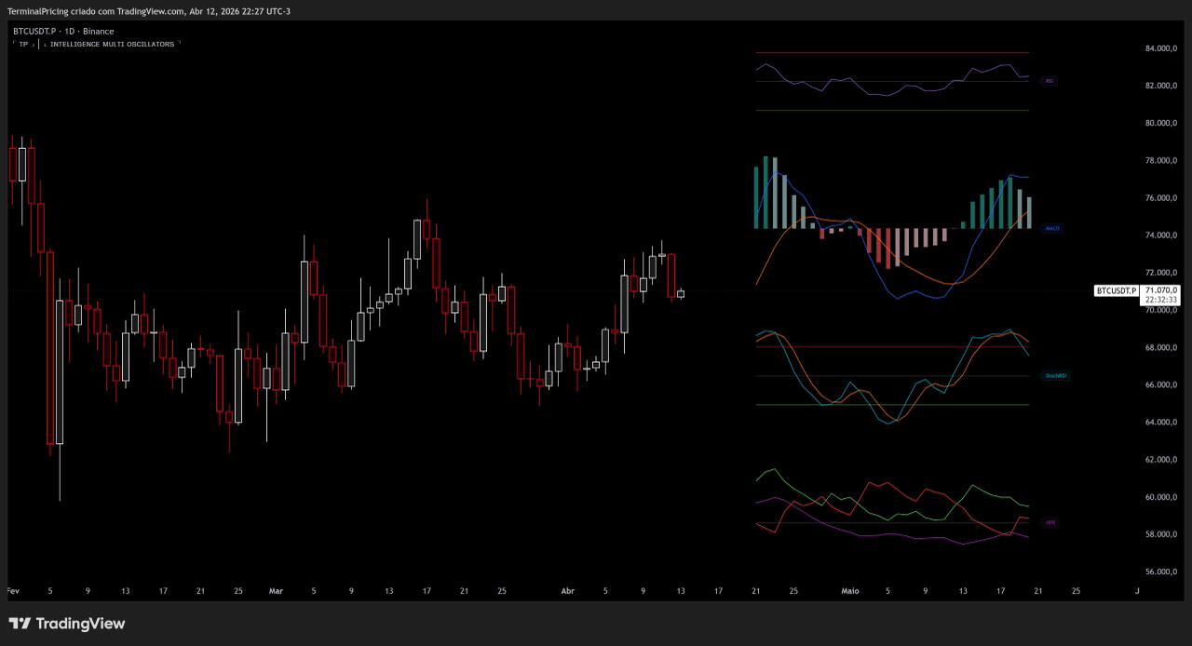The height and width of the screenshot is (646, 1192).
Task: Click the MACD oscillator label tag
Action: coord(1052,228)
